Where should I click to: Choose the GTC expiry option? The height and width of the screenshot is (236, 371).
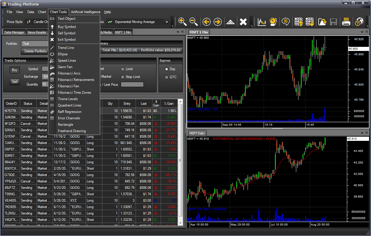(x=167, y=77)
